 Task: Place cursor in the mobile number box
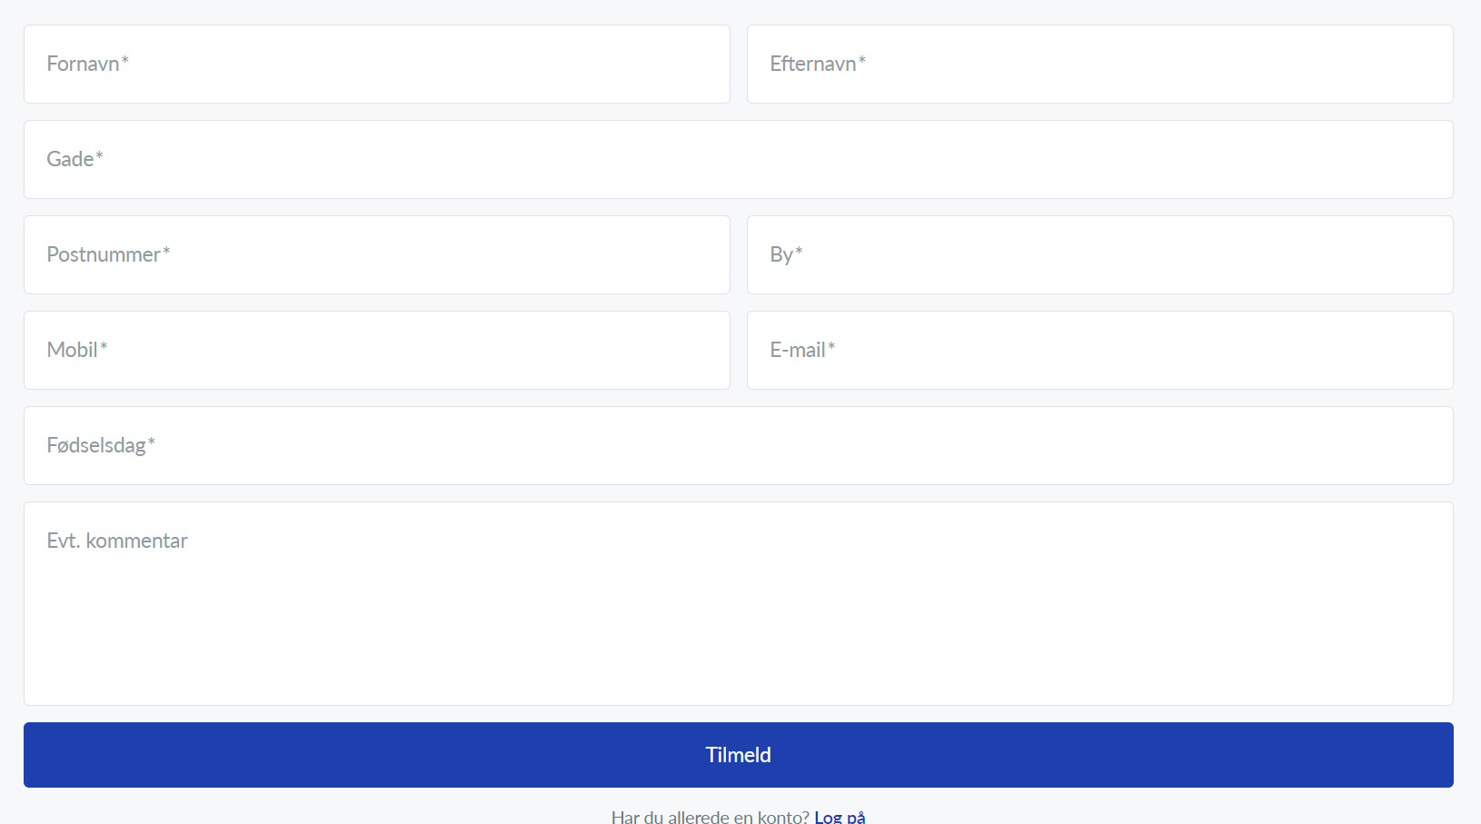(376, 351)
